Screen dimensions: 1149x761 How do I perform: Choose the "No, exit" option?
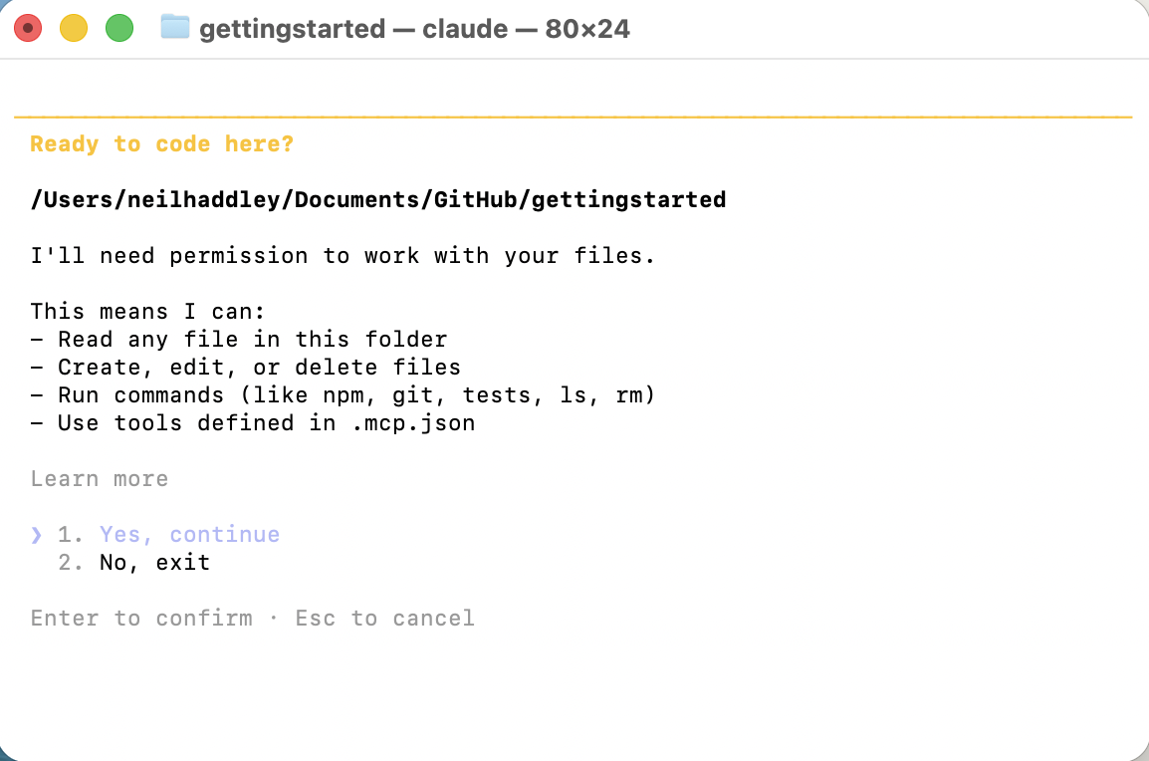point(154,563)
